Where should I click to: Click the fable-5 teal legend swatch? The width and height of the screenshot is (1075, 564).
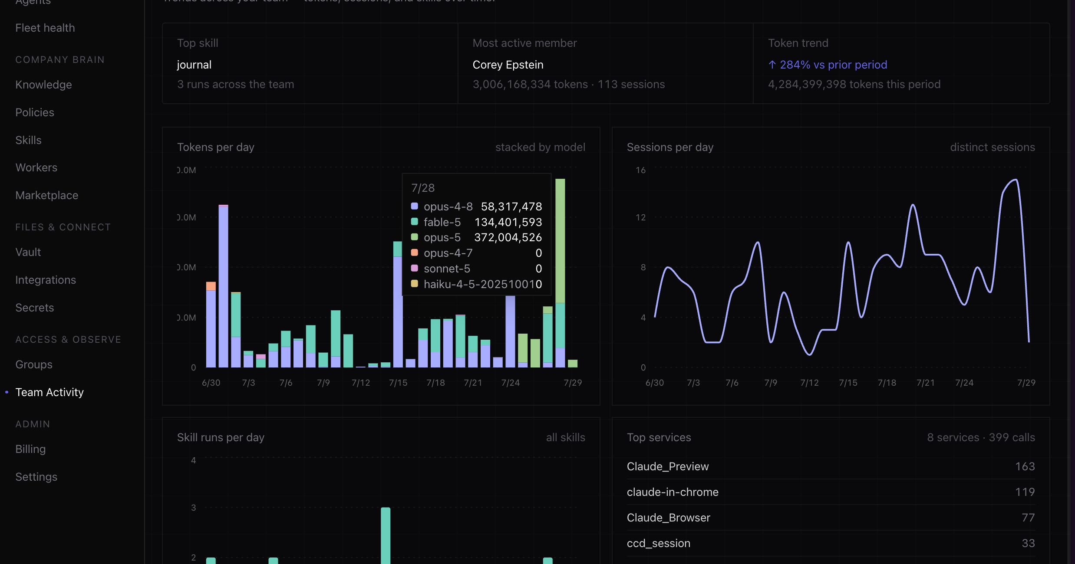tap(414, 222)
